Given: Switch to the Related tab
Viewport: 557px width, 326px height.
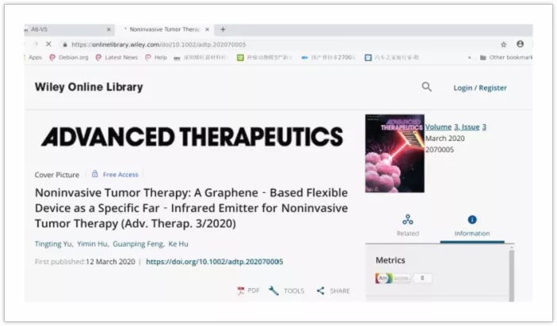Looking at the screenshot, I should (x=408, y=226).
